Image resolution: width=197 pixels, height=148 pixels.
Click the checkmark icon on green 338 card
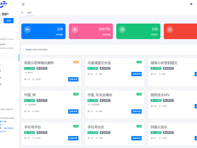pyautogui.click(x=122, y=30)
